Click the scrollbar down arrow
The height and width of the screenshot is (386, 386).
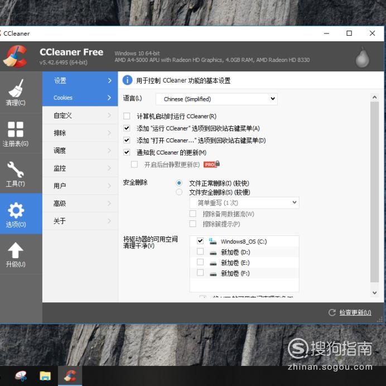(374, 293)
